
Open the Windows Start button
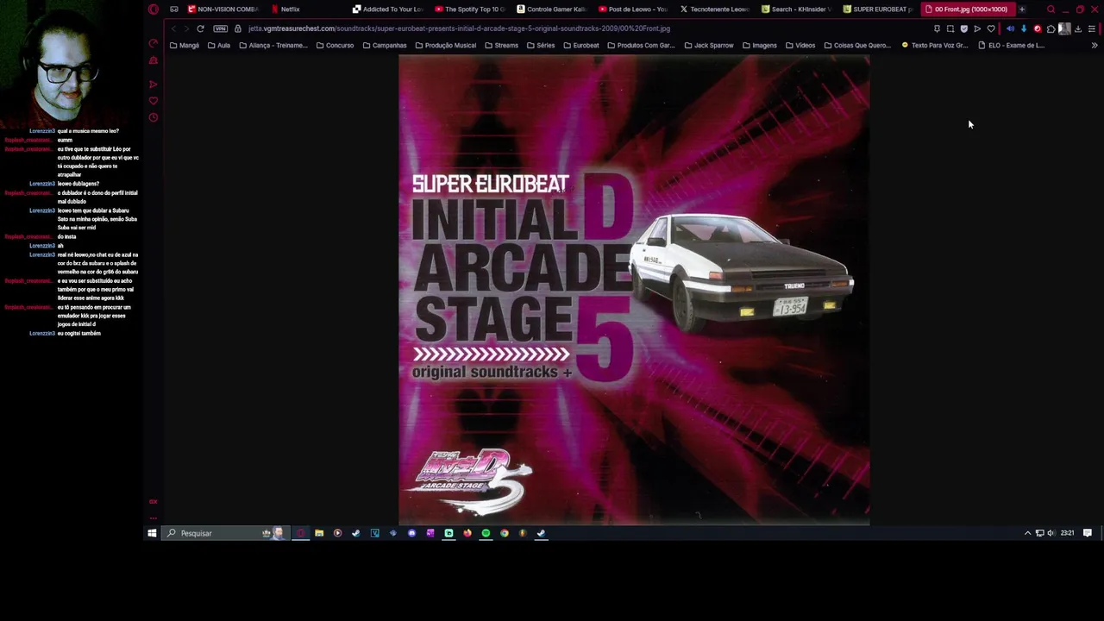click(x=152, y=533)
